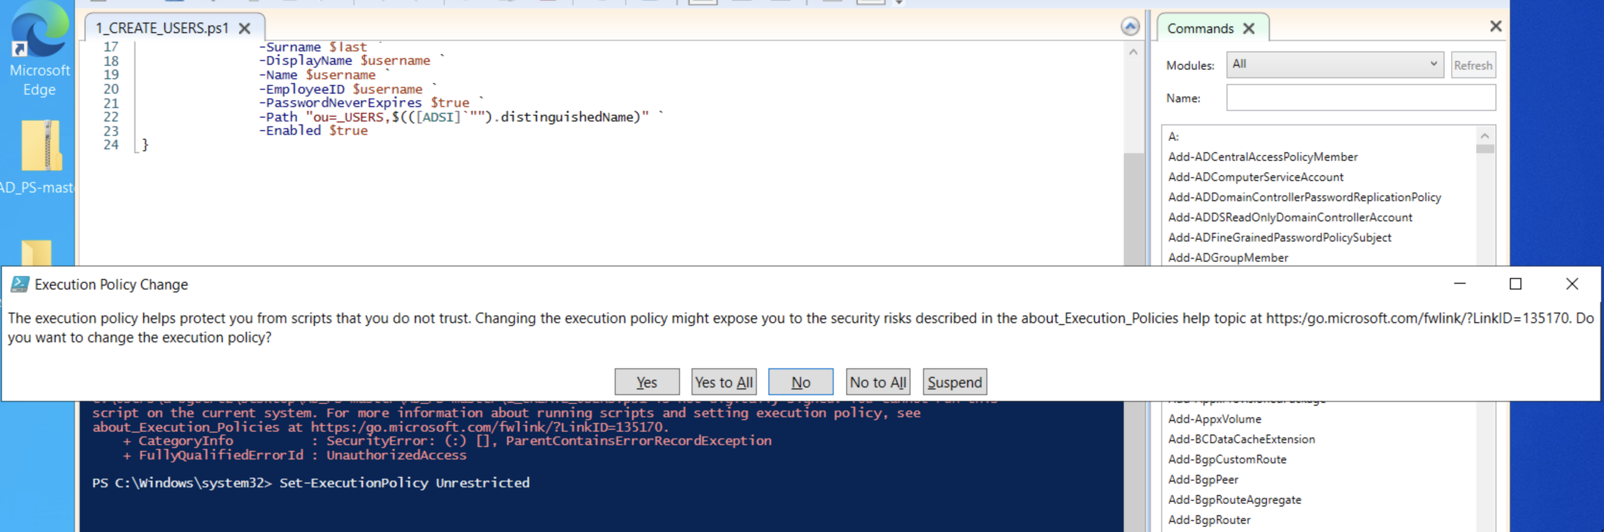Select Add-ADGroupMember from the command list
The height and width of the screenshot is (532, 1604).
click(1228, 257)
